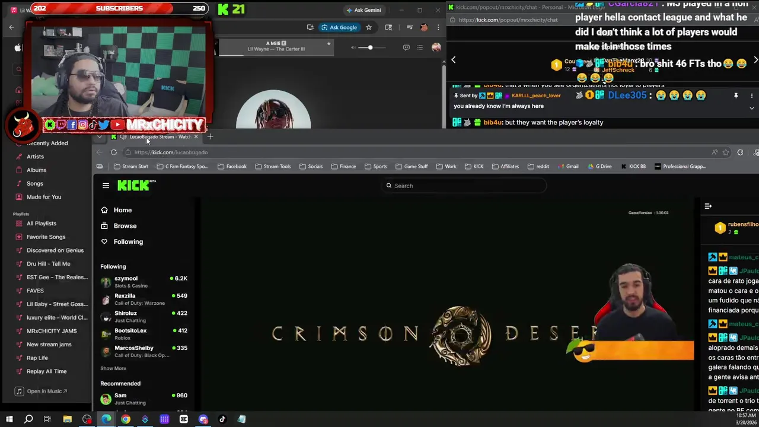Viewport: 759px width, 427px height.
Task: Click Ask Google in Chrome address bar
Action: coord(339,27)
